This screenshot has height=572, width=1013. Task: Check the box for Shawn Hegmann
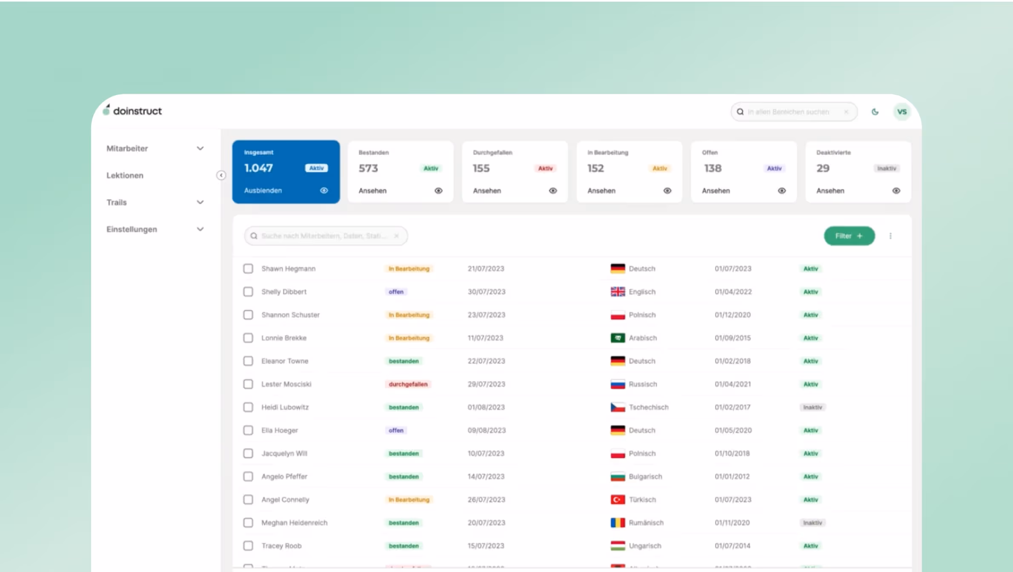tap(248, 269)
